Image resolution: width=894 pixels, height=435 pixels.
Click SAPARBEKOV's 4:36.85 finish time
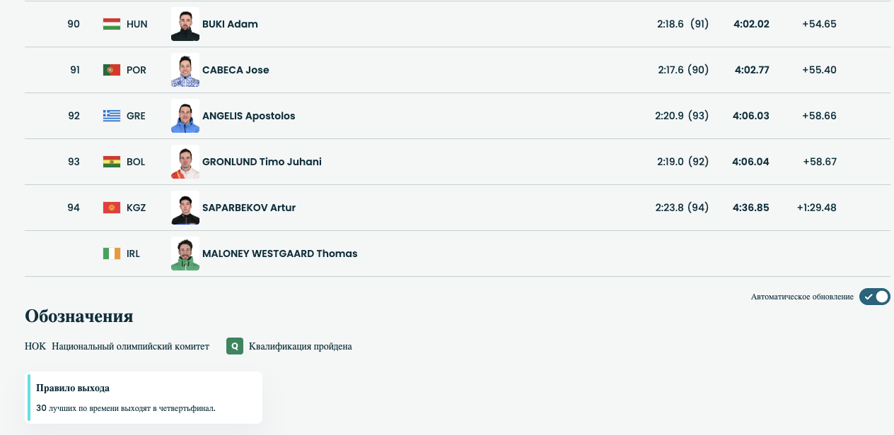pyautogui.click(x=750, y=208)
